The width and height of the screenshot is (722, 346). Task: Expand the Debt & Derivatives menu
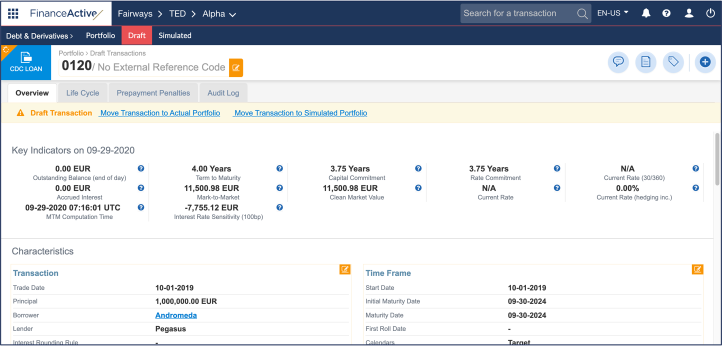(39, 36)
